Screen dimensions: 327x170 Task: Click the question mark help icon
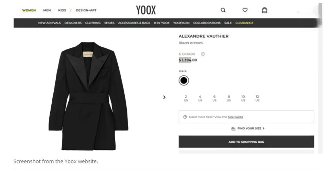click(185, 117)
